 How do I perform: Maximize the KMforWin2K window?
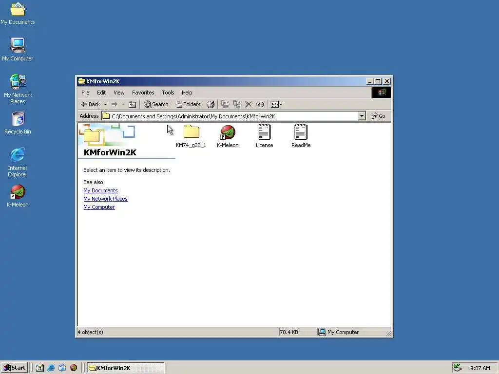coord(378,81)
